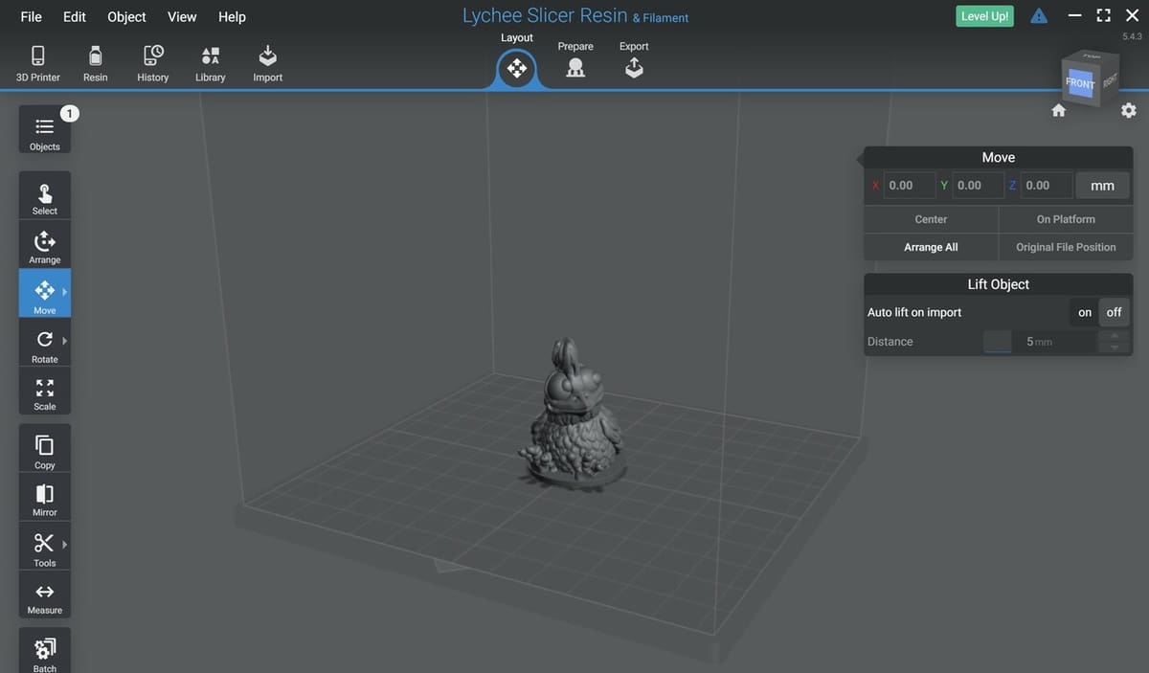Click the Lychee Slicer Resin title
Screen dimensions: 1149x673
tap(545, 16)
